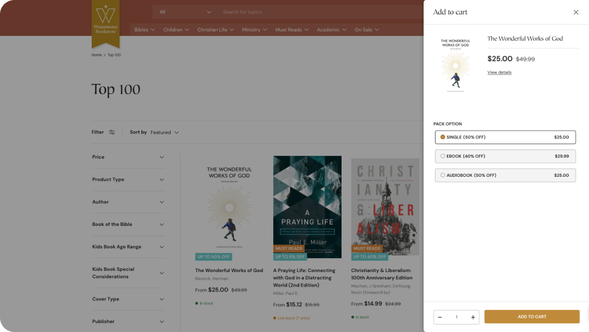Expand the Publisher filter

pyautogui.click(x=128, y=321)
